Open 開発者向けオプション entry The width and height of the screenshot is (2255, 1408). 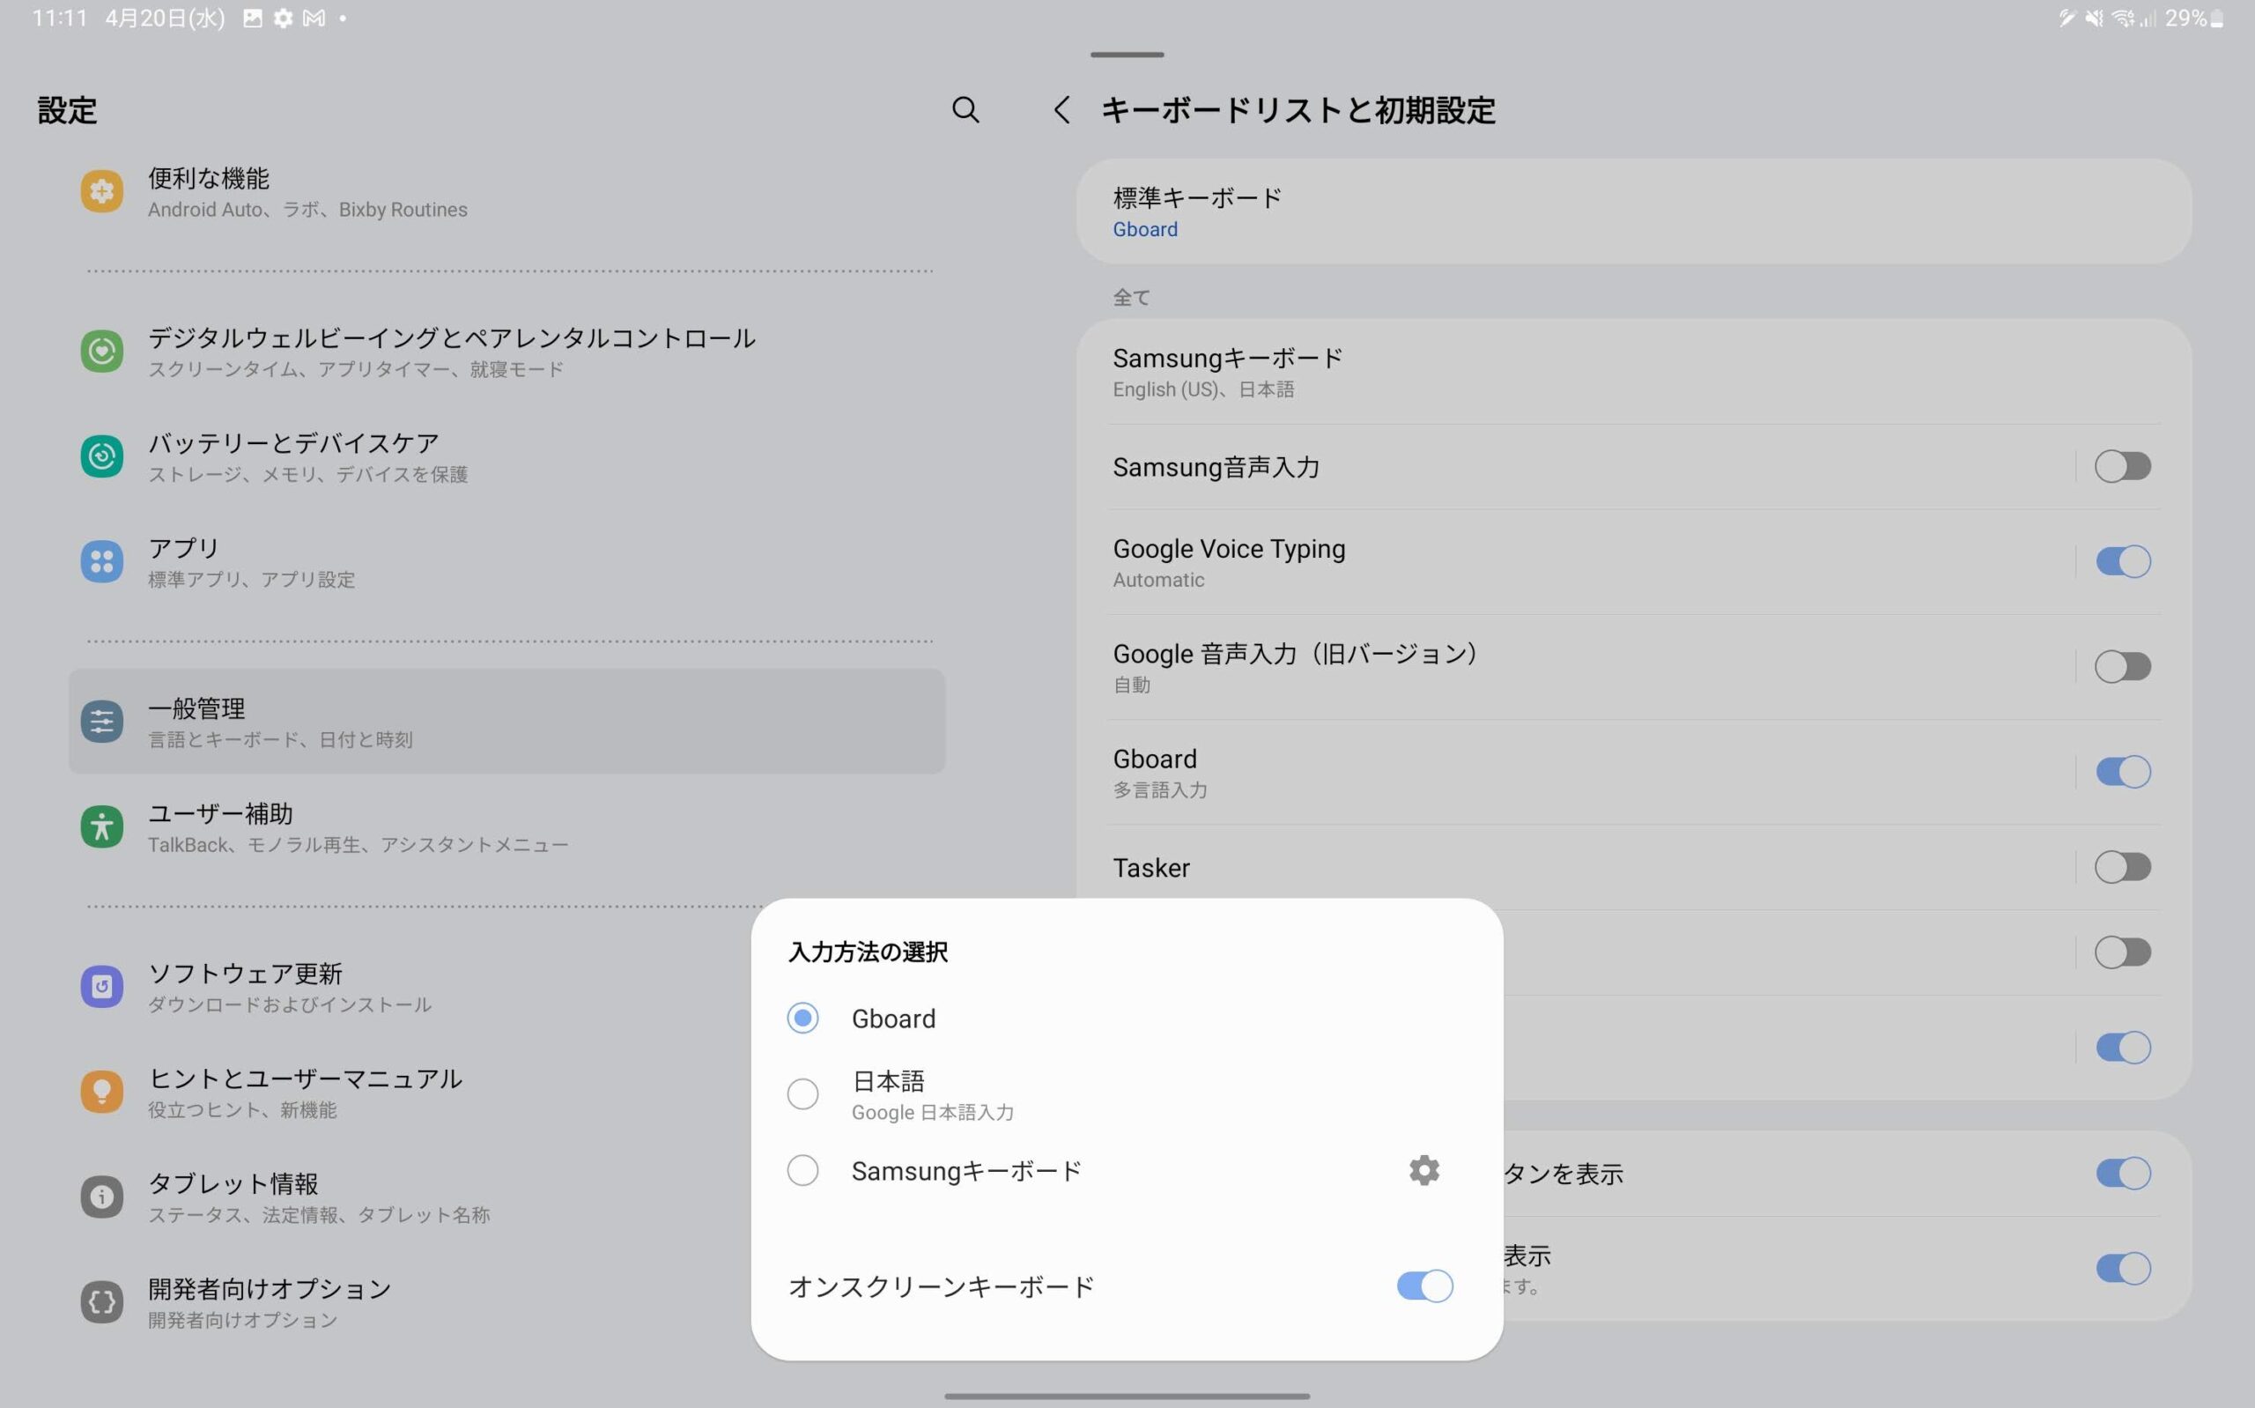507,1302
